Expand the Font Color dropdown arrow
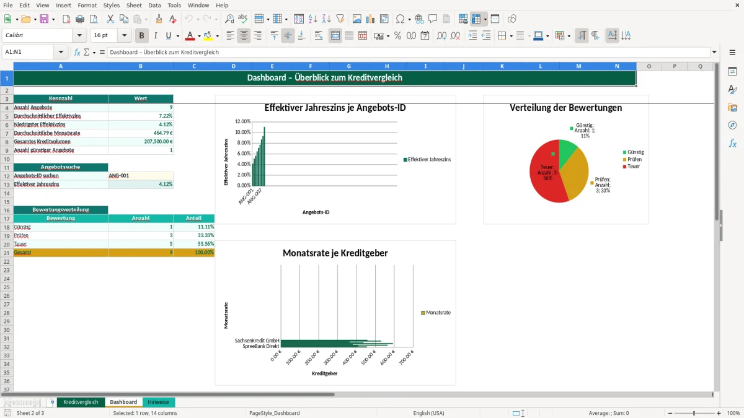 (199, 36)
